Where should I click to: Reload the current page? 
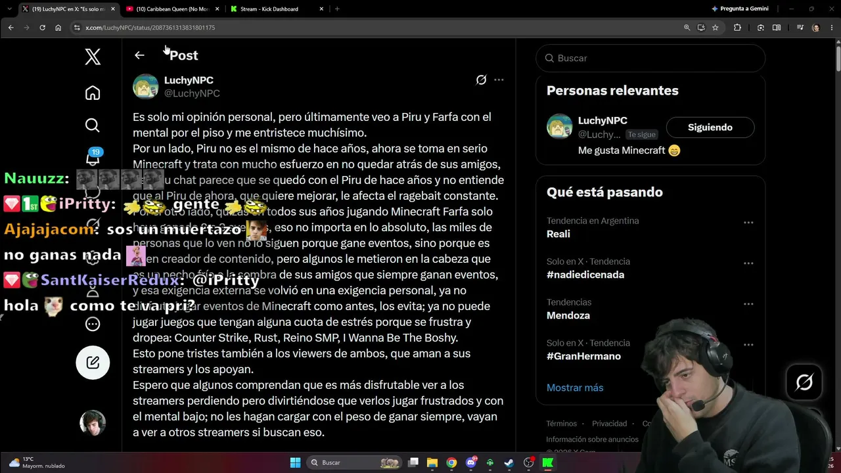tap(43, 28)
